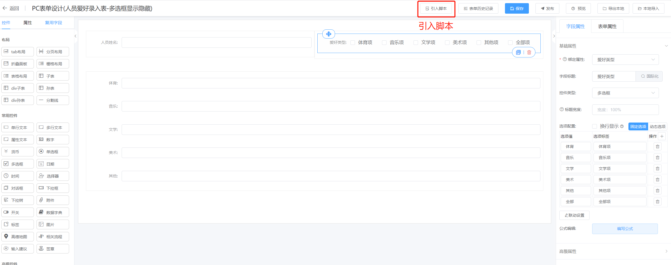Screen dimensions: 671x265
Task: Tick the 其他项 checkbox
Action: click(x=479, y=43)
